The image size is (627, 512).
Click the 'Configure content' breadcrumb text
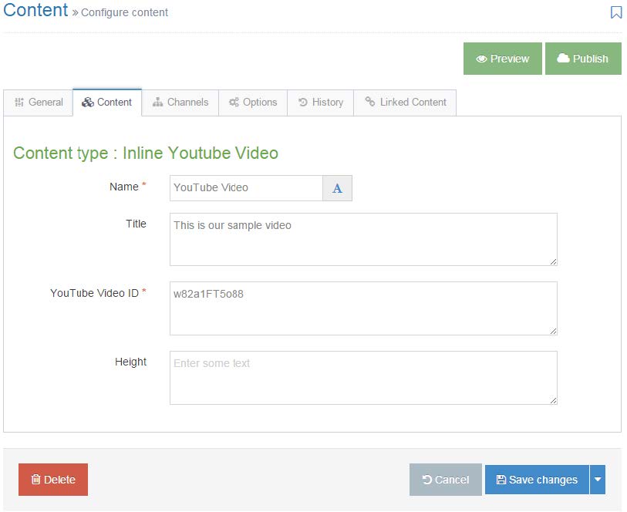(124, 12)
